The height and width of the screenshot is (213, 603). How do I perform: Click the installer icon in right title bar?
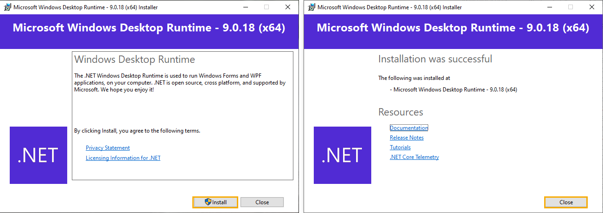[311, 7]
